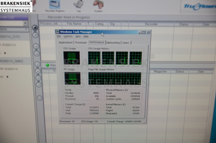Click the File Name column header
The image size is (216, 143).
click(74, 24)
